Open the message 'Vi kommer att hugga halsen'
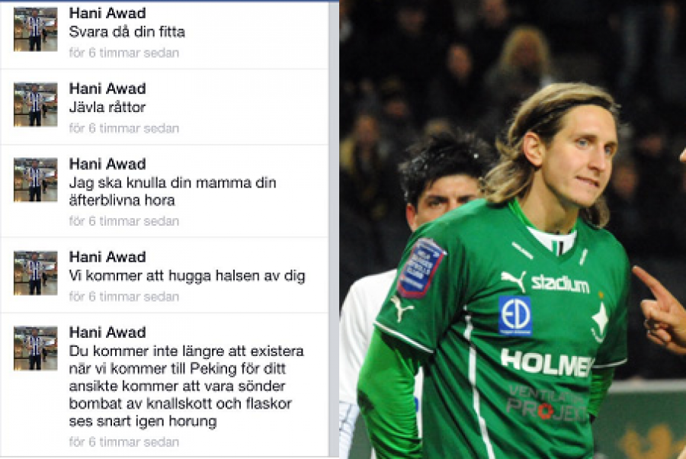 point(187,276)
